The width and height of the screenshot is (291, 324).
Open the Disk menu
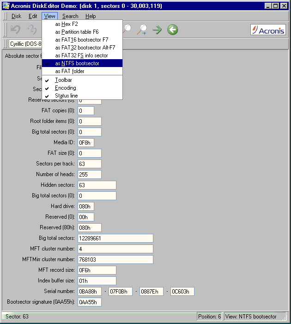point(16,16)
